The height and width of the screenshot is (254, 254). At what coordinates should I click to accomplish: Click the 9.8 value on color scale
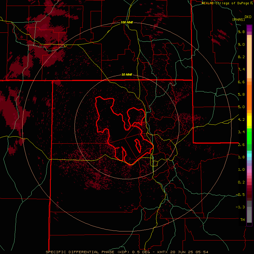[241, 32]
